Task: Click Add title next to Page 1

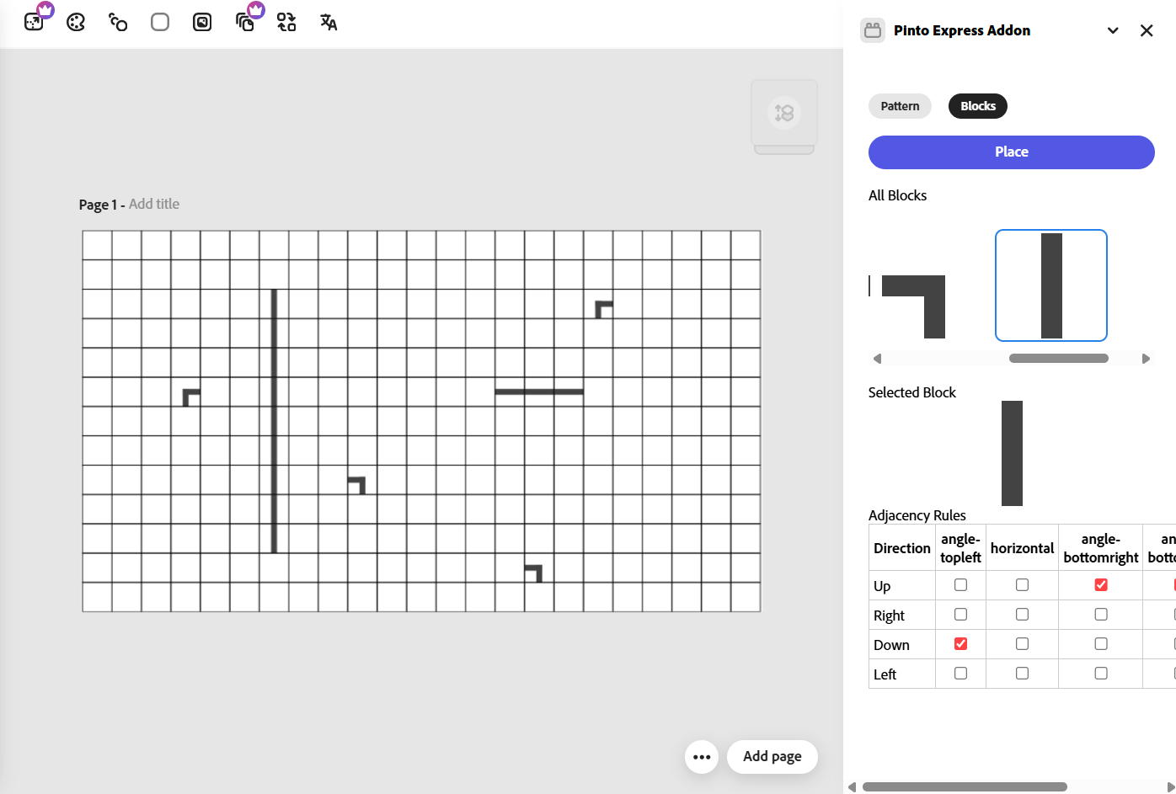Action: tap(154, 204)
